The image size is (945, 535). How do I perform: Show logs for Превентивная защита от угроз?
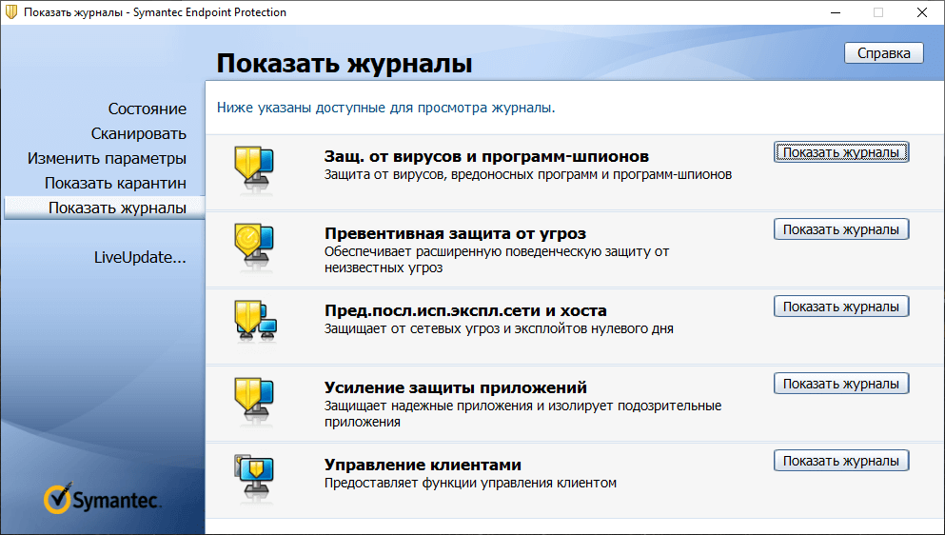pos(840,229)
